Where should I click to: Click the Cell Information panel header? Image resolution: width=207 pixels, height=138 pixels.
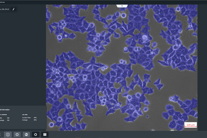click(5, 110)
